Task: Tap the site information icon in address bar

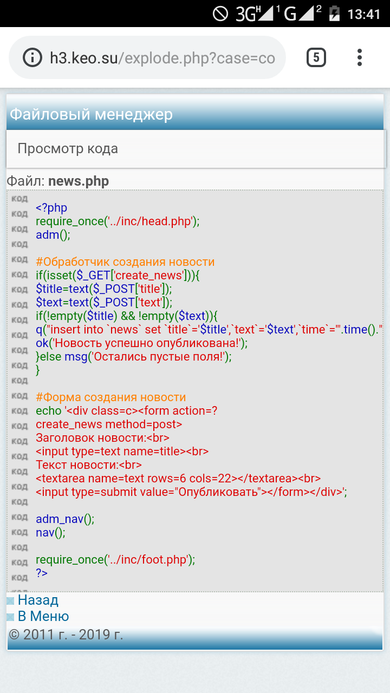Action: (32, 57)
